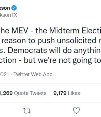This screenshot has height=117, width=101.
Task: Click the partial word 'ction' in last line
Action: click(8, 60)
